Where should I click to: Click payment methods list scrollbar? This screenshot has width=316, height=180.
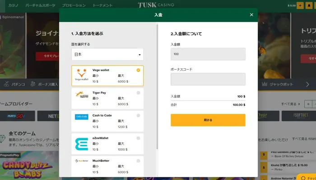pyautogui.click(x=157, y=86)
